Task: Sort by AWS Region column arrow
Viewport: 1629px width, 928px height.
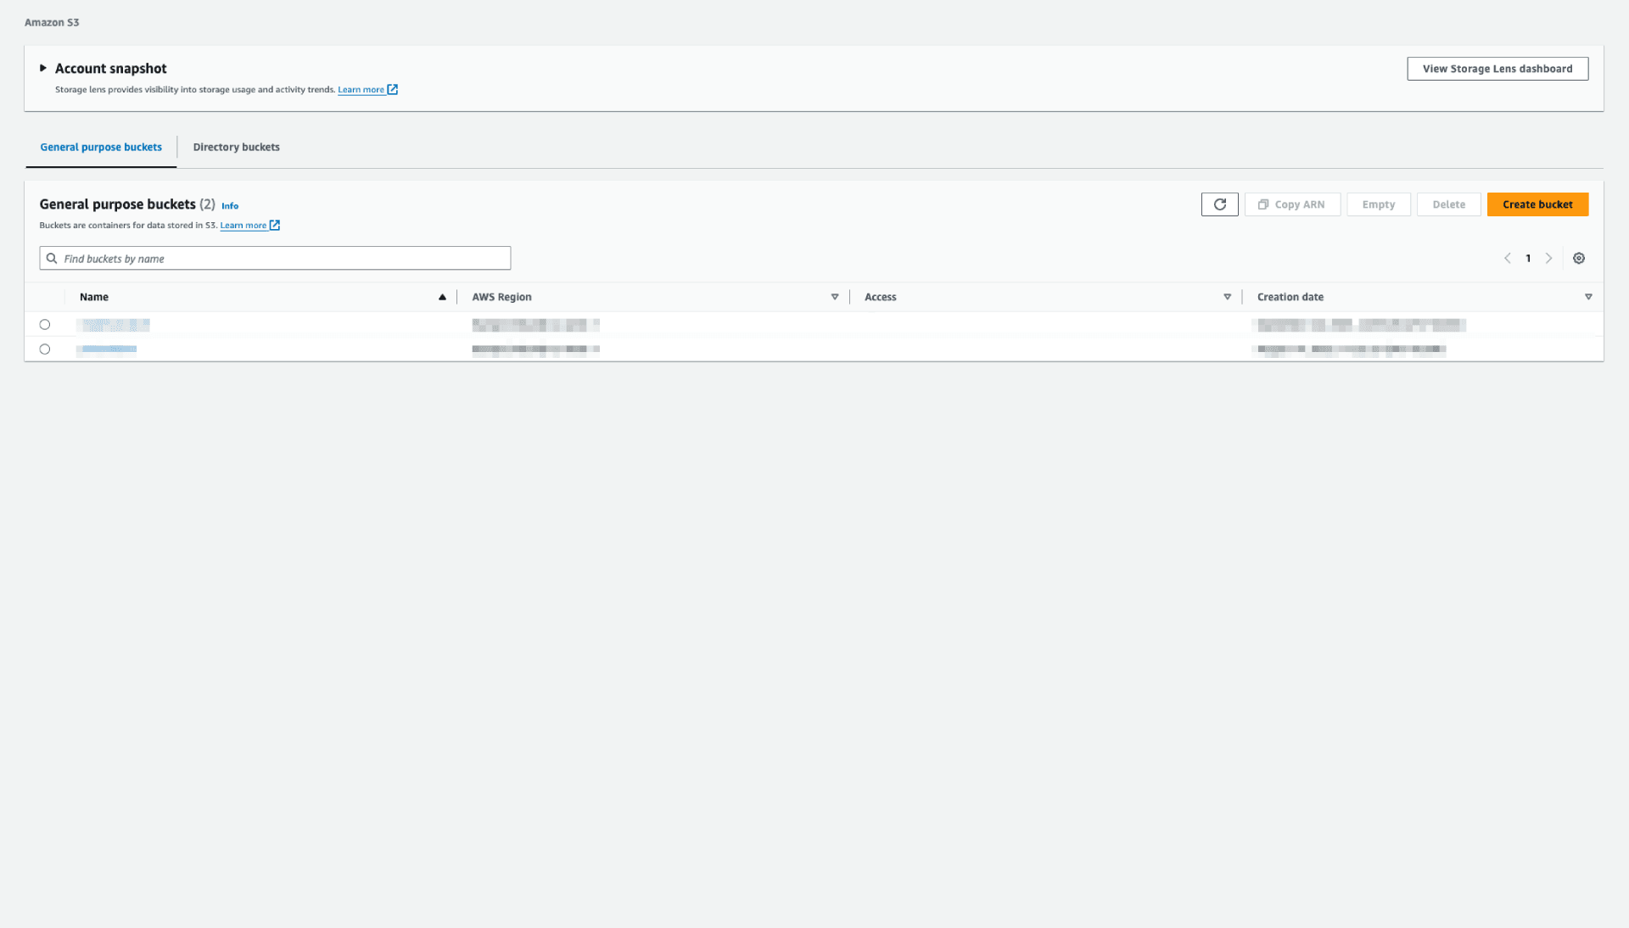Action: (834, 297)
